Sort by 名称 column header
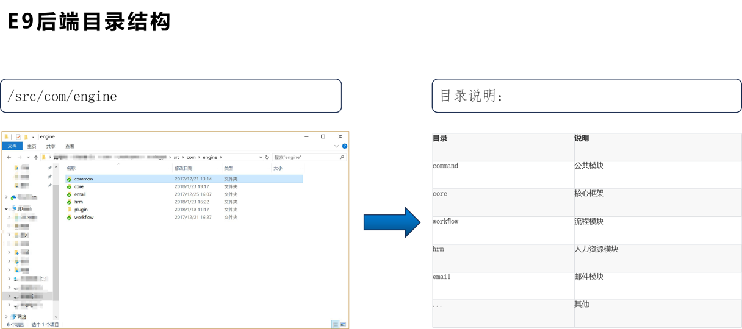This screenshot has height=329, width=742. click(x=71, y=168)
